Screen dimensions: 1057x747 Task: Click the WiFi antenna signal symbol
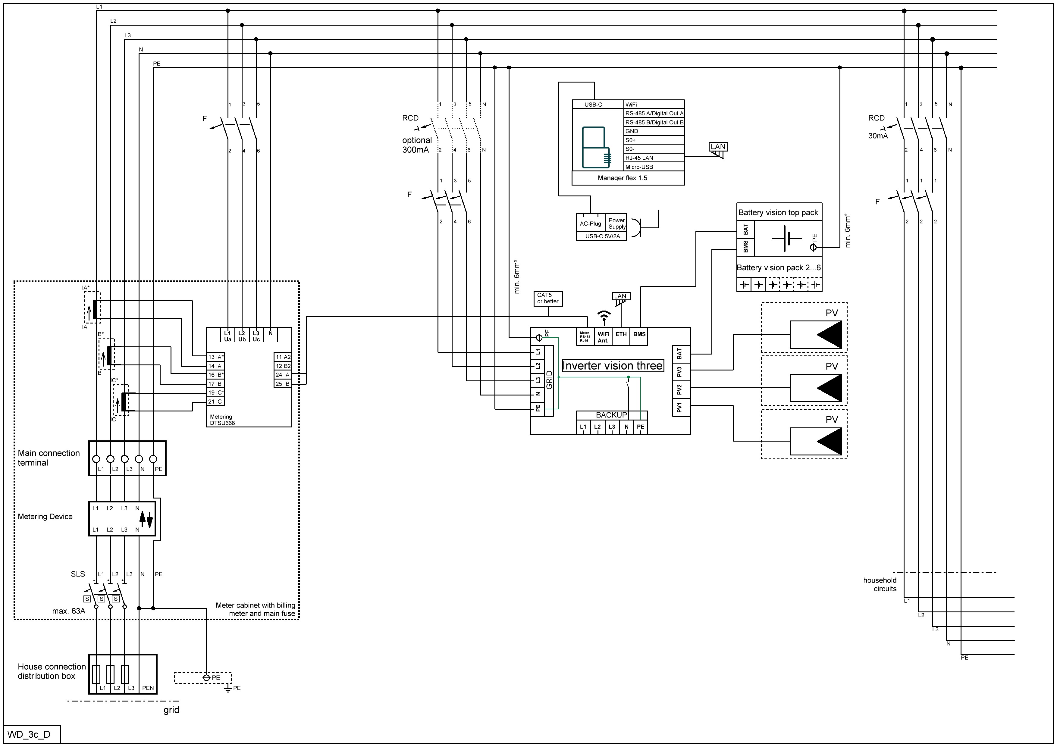(604, 316)
